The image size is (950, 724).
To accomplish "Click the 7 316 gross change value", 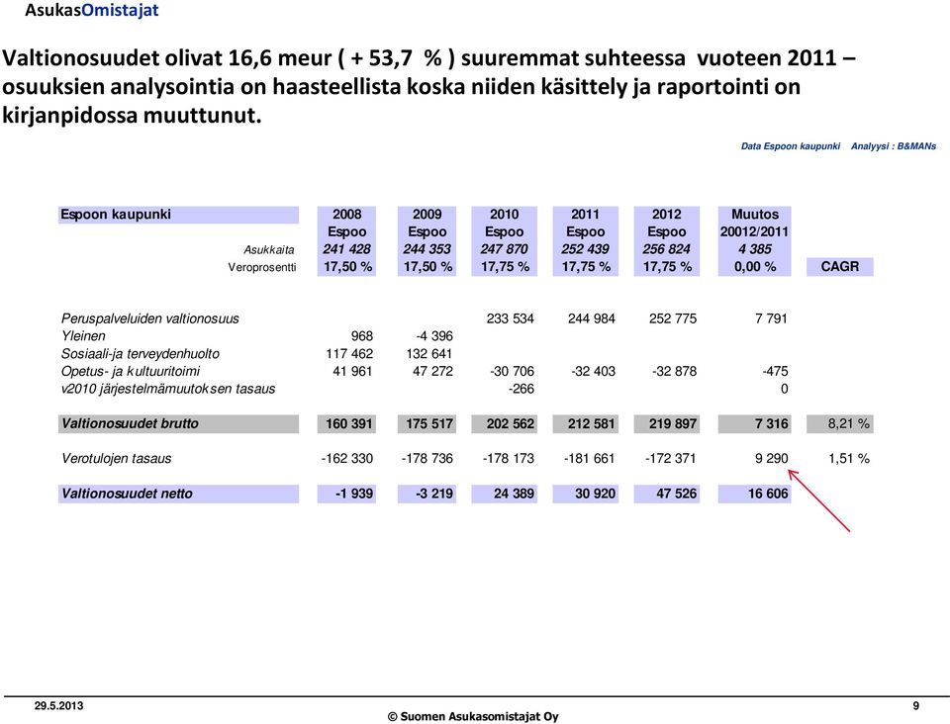I will coord(754,423).
